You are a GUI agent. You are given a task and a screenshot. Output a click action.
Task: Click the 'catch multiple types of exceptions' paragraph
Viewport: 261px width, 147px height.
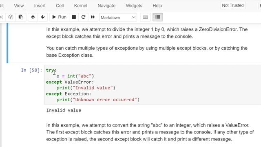pos(147,51)
